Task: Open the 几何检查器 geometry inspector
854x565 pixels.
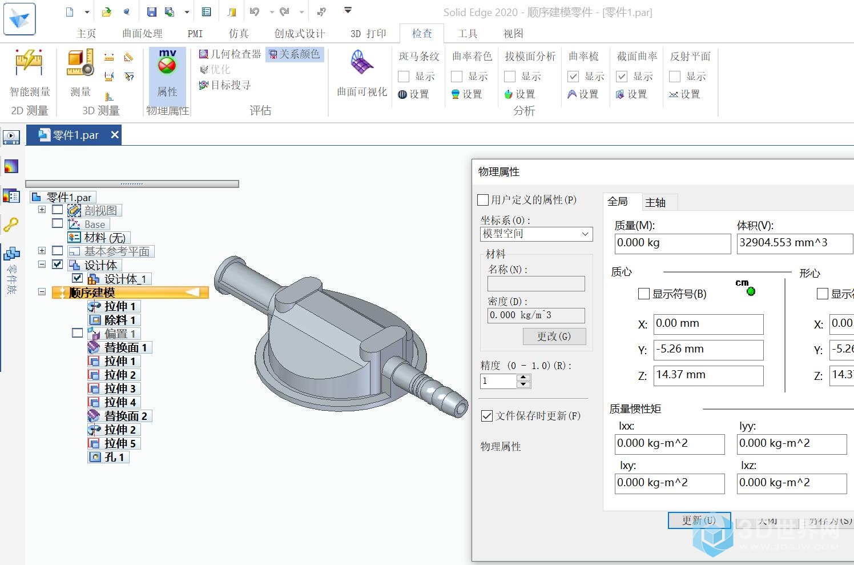Action: [229, 54]
